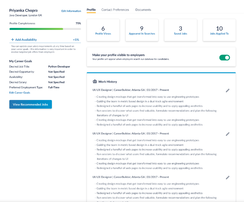The height and width of the screenshot is (202, 244).
Task: Open the Edit Career Goals link
Action: point(20,93)
